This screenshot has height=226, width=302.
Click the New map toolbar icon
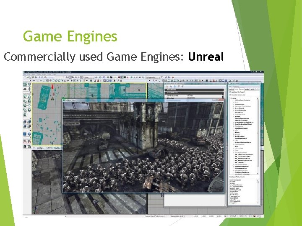[x=25, y=77]
